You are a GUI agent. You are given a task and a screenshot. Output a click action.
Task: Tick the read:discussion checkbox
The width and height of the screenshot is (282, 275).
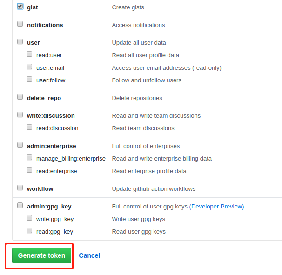(29, 127)
